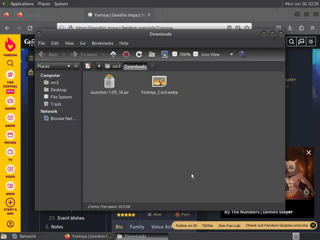Click the Back arrow in Downloads toolbar
Screen dimensions: 320x240
(x=42, y=54)
